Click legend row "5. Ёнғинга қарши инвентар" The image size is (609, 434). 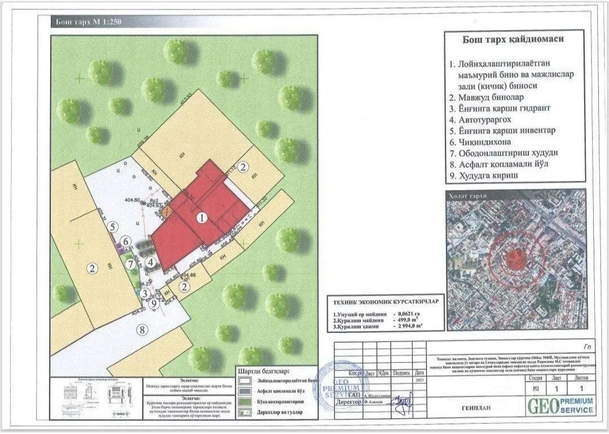click(x=502, y=130)
